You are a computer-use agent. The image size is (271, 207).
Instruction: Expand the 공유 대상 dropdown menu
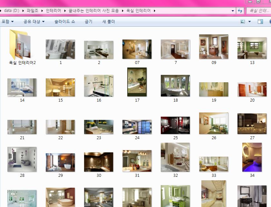coord(34,22)
